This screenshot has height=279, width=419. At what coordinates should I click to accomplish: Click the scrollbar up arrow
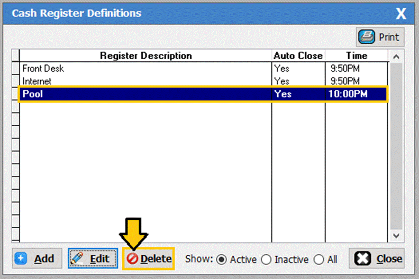pos(396,56)
